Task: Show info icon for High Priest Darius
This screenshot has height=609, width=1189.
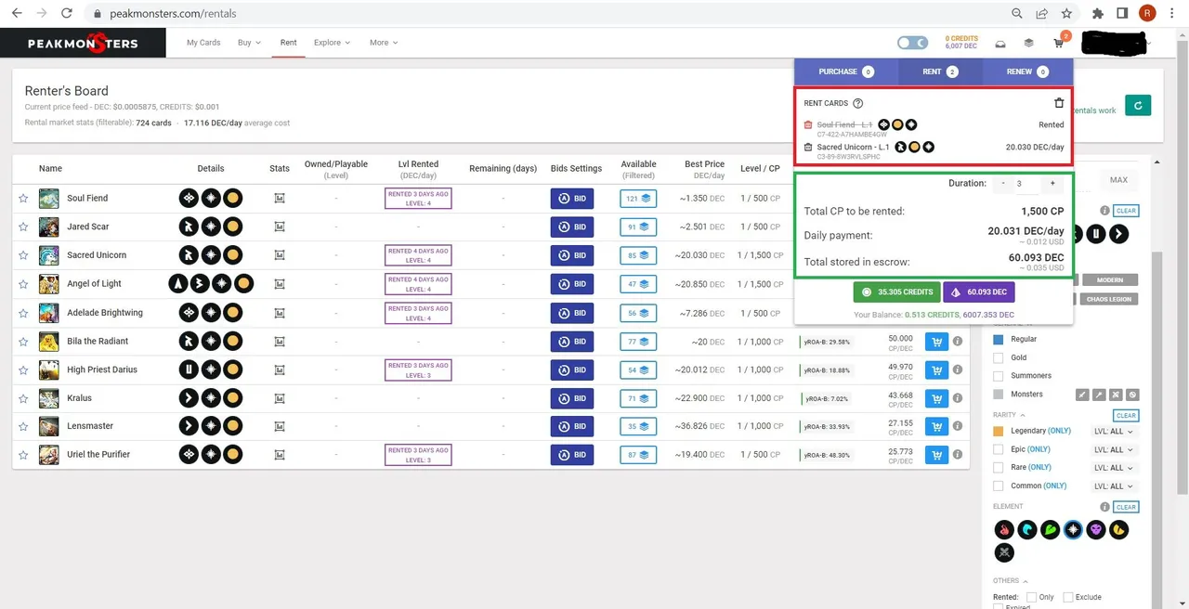Action: point(957,370)
